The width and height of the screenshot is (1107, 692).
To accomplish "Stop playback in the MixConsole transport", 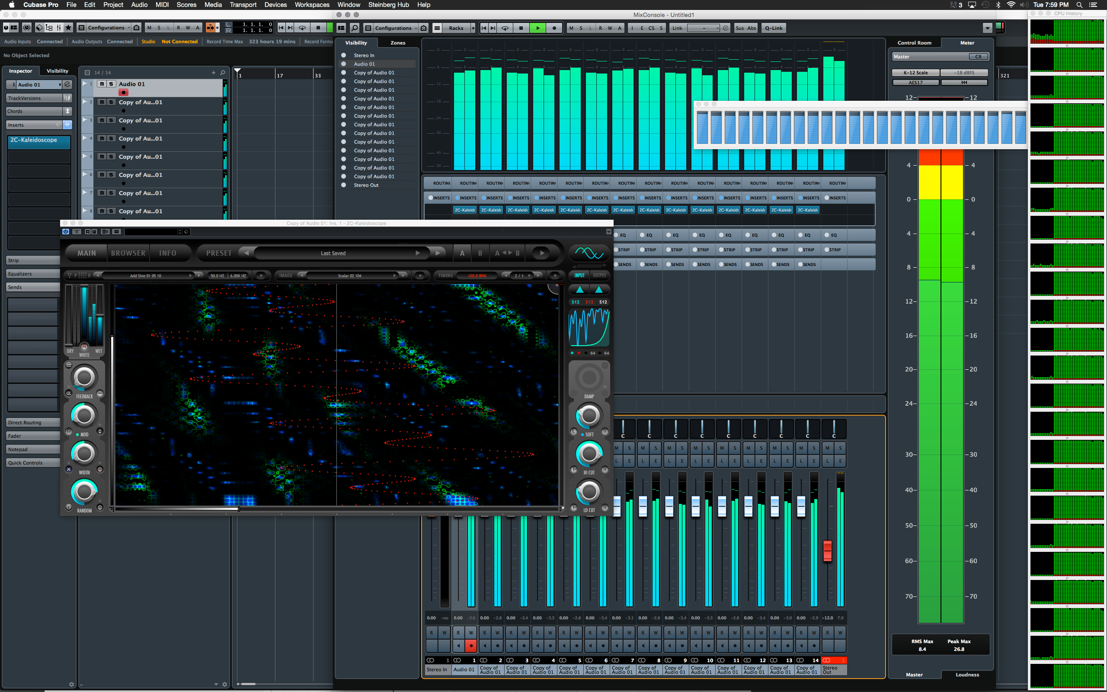I will pyautogui.click(x=521, y=28).
